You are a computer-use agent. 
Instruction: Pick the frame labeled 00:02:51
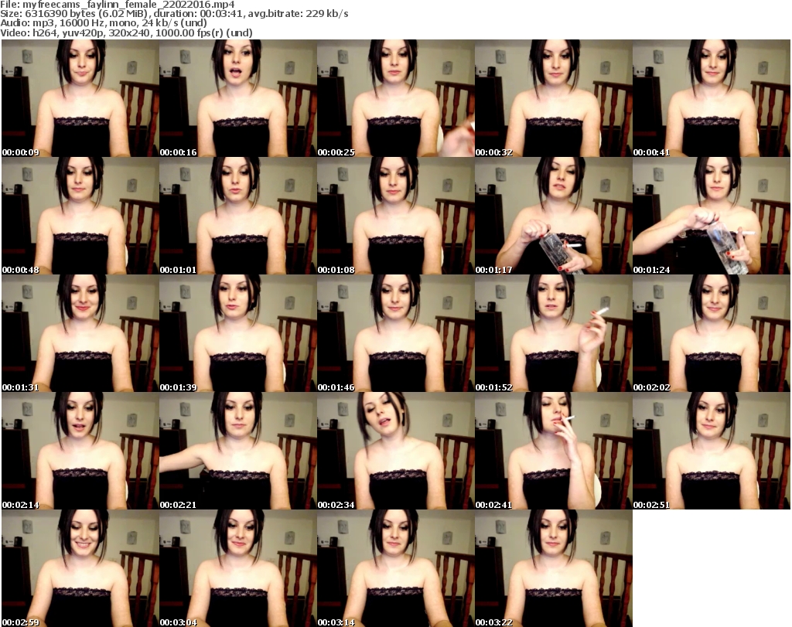coord(712,451)
